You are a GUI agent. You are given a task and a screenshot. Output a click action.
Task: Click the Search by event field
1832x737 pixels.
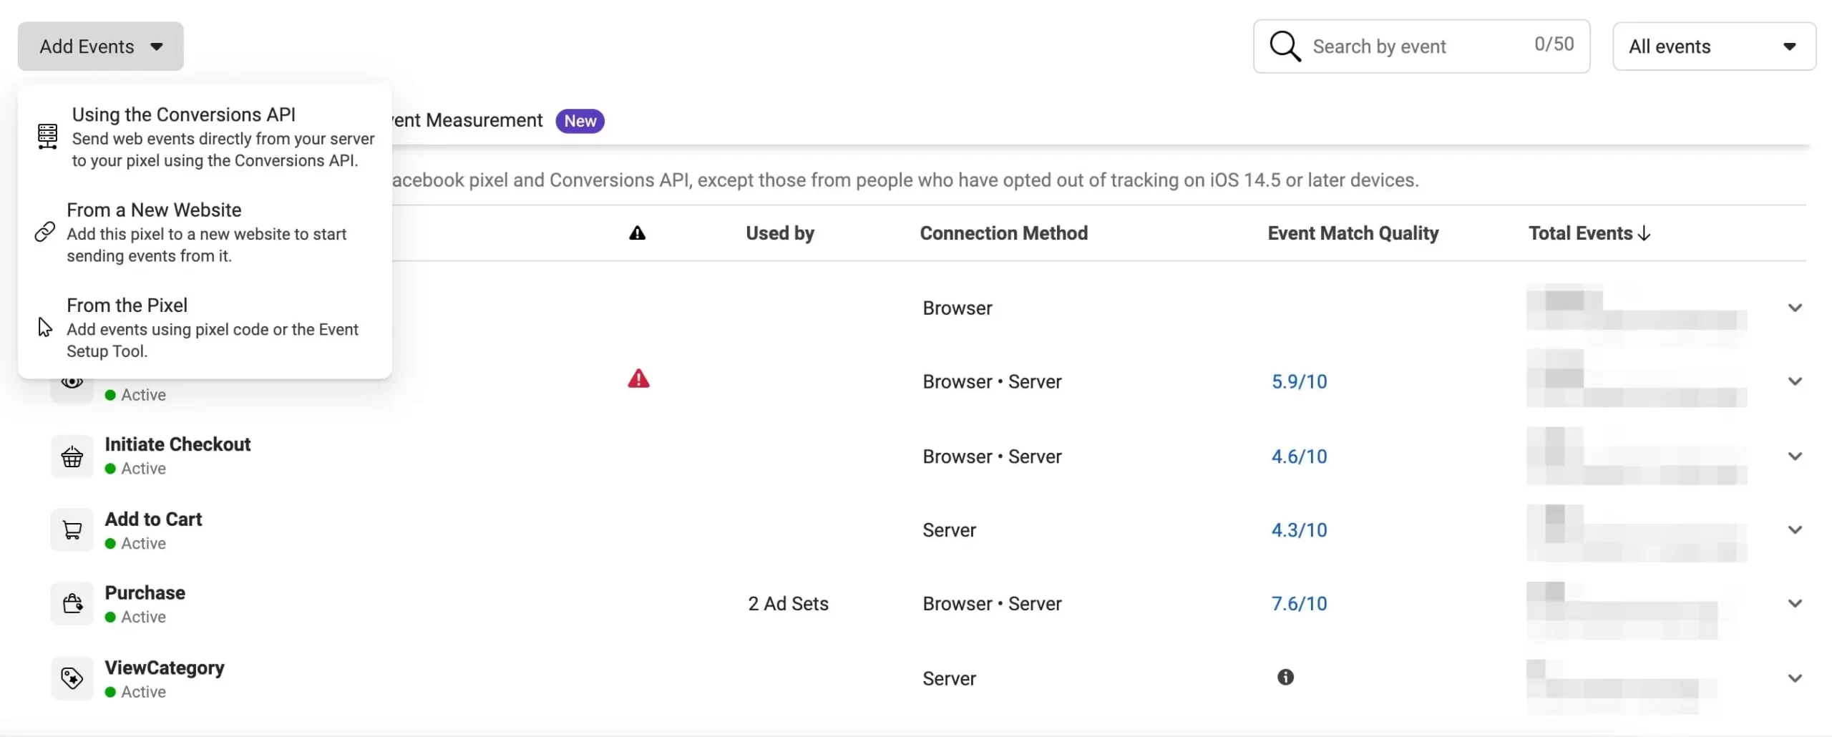click(1417, 47)
